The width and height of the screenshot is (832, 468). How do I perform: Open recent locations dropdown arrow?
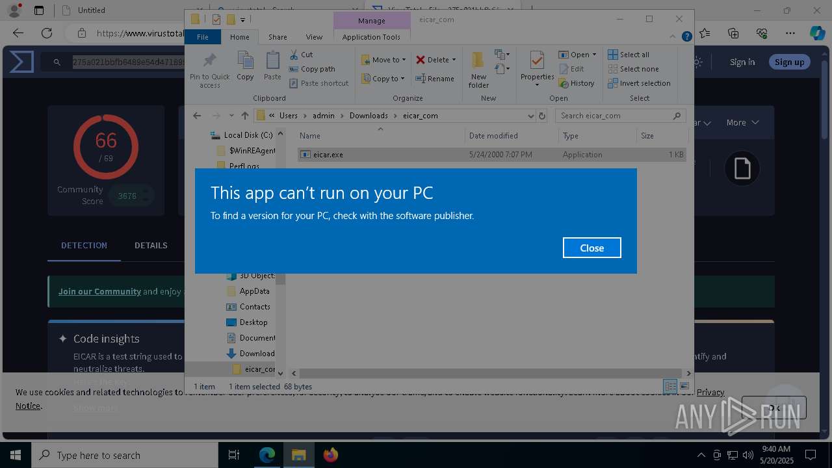click(x=231, y=116)
